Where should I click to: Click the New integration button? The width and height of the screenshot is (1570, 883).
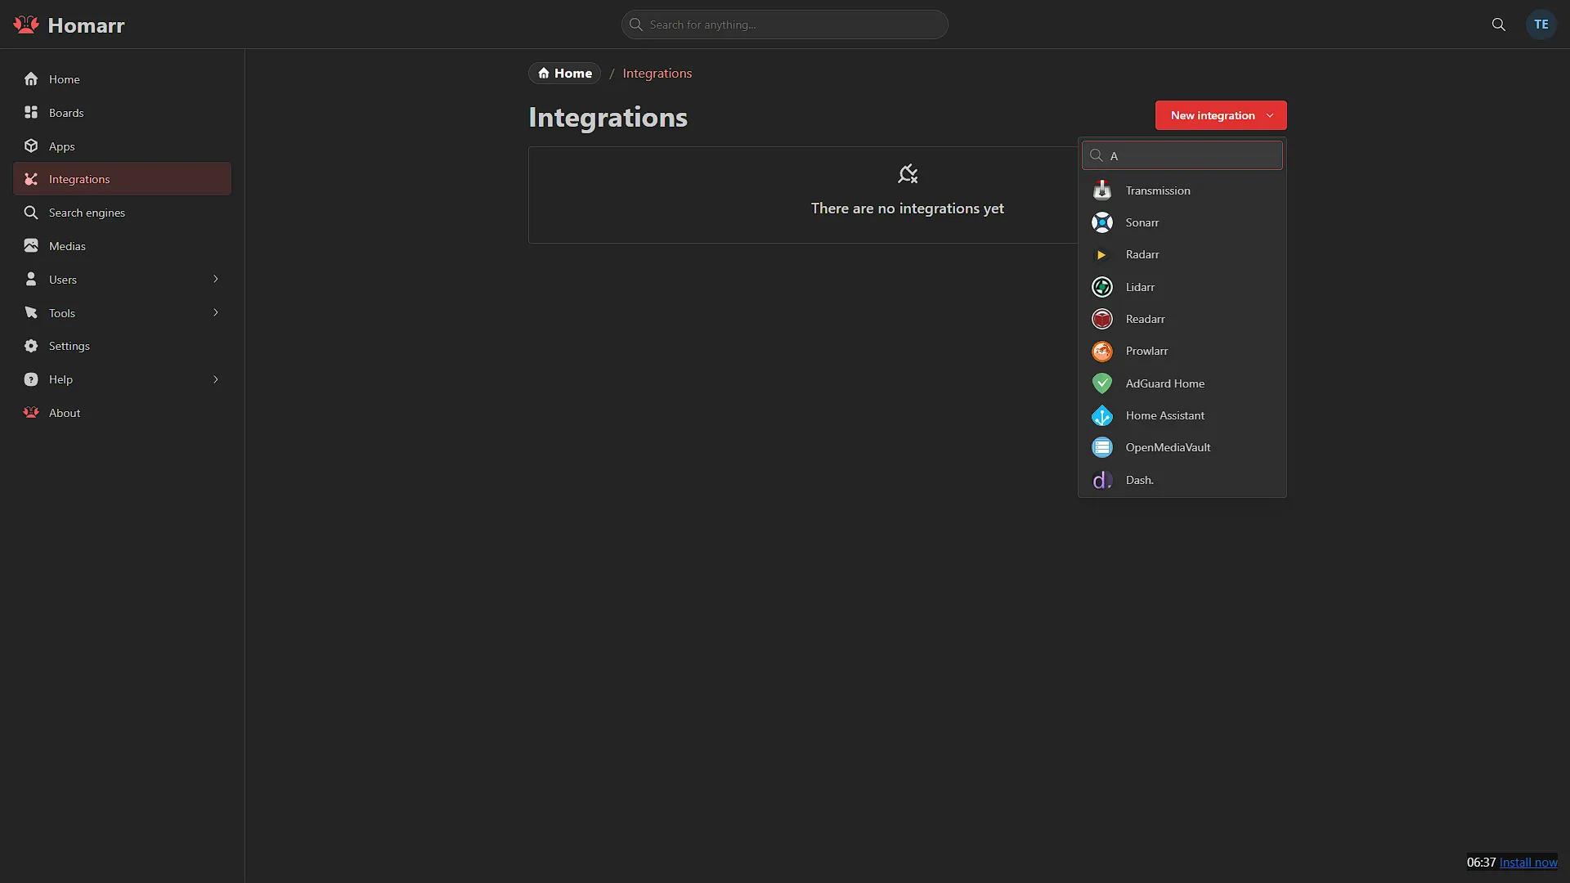[1221, 115]
